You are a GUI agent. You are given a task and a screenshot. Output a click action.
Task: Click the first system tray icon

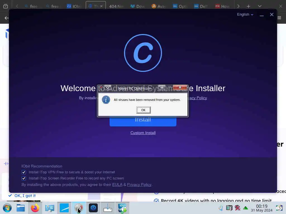point(221,208)
